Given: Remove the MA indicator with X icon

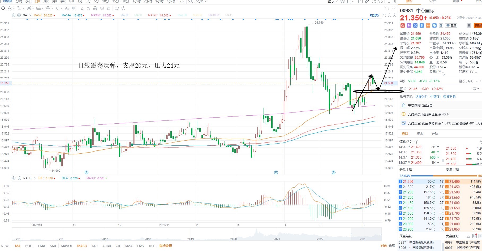Looking at the screenshot, I should (x=19, y=15).
